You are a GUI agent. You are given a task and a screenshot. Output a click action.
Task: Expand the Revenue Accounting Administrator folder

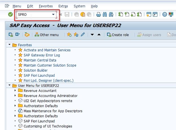coord(15,96)
